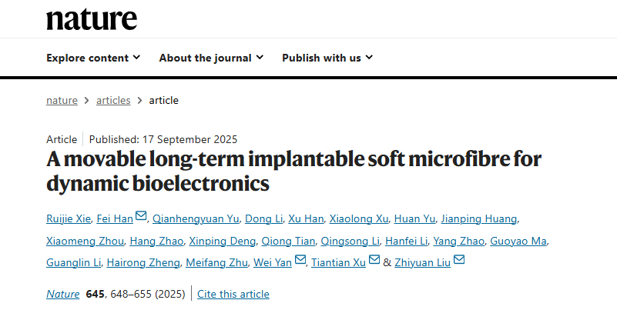The height and width of the screenshot is (320, 617).
Task: Click the article title heading
Action: point(293,172)
